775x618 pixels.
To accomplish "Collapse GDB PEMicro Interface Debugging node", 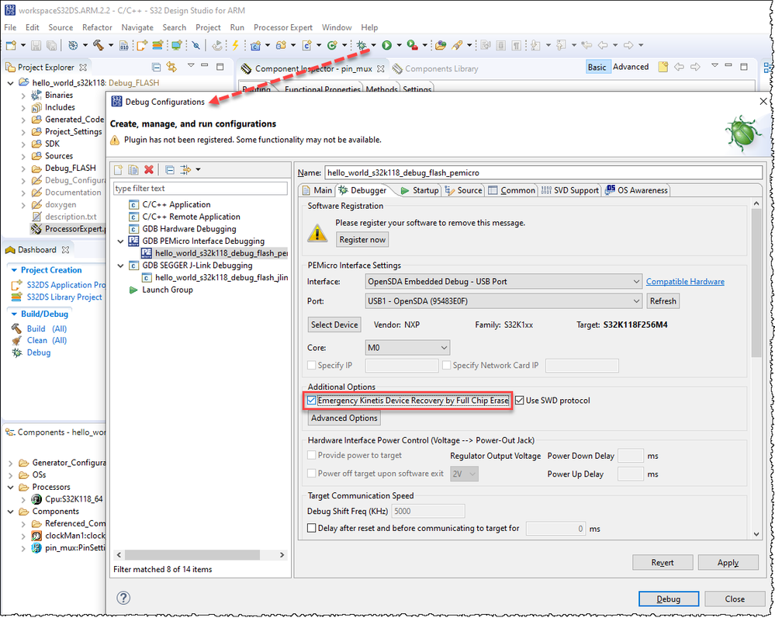I will tap(120, 241).
